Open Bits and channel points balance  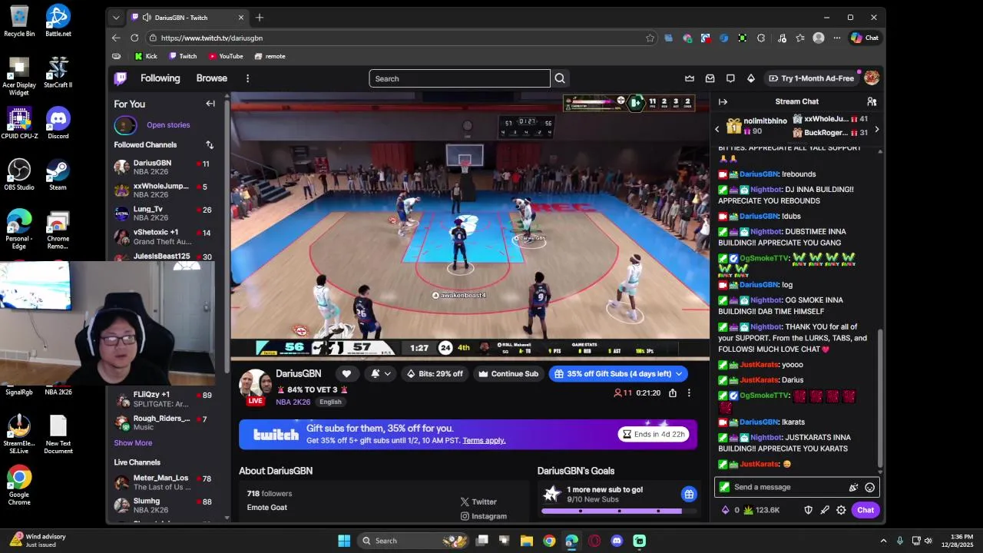click(x=750, y=510)
